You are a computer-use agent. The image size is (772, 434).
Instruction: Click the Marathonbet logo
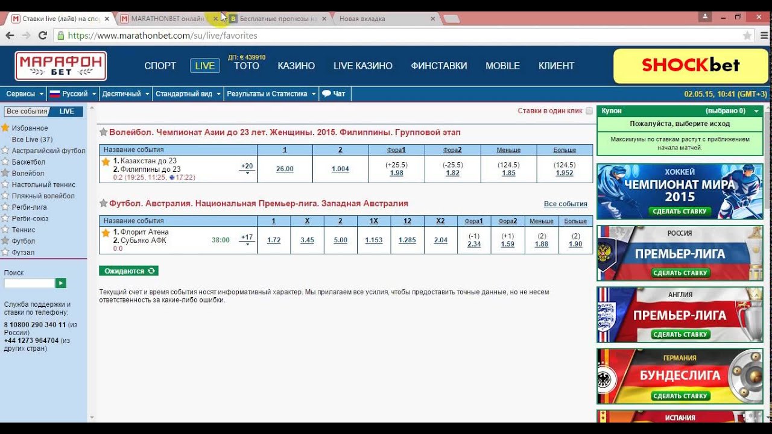[61, 66]
